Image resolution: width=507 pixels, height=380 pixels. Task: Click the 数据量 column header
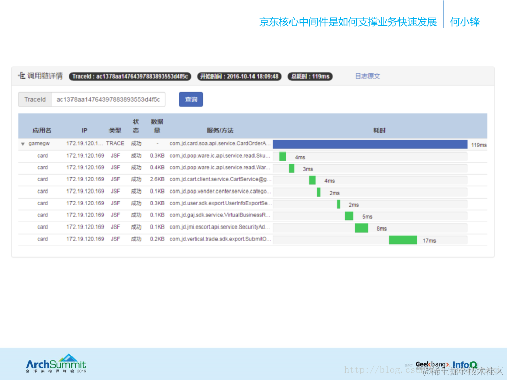pos(157,126)
